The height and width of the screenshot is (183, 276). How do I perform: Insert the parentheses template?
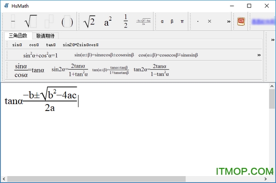coord(67,22)
